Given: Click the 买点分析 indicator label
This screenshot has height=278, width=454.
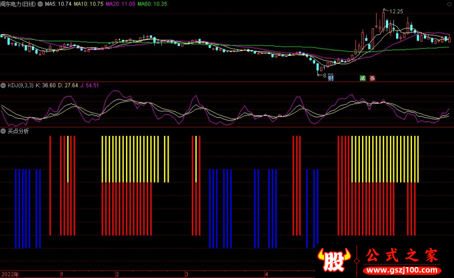Looking at the screenshot, I should pyautogui.click(x=18, y=131).
